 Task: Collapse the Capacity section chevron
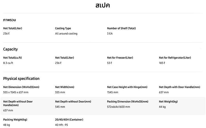point(200,49)
